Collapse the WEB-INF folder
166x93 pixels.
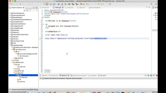pos(14,73)
